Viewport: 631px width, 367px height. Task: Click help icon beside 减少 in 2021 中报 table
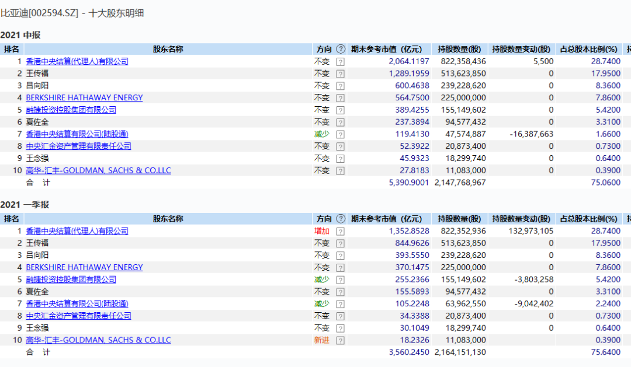tap(340, 134)
